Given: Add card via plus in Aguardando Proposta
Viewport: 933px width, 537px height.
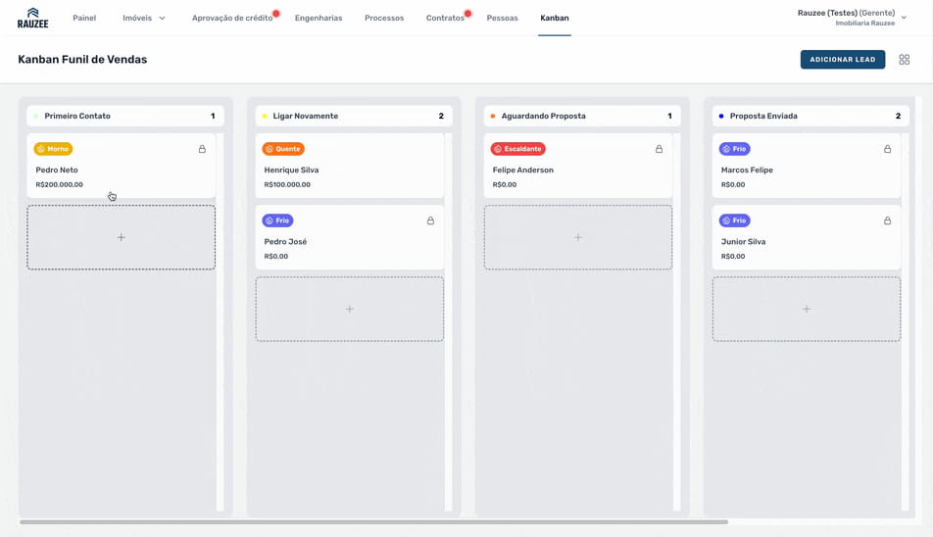Looking at the screenshot, I should point(577,237).
